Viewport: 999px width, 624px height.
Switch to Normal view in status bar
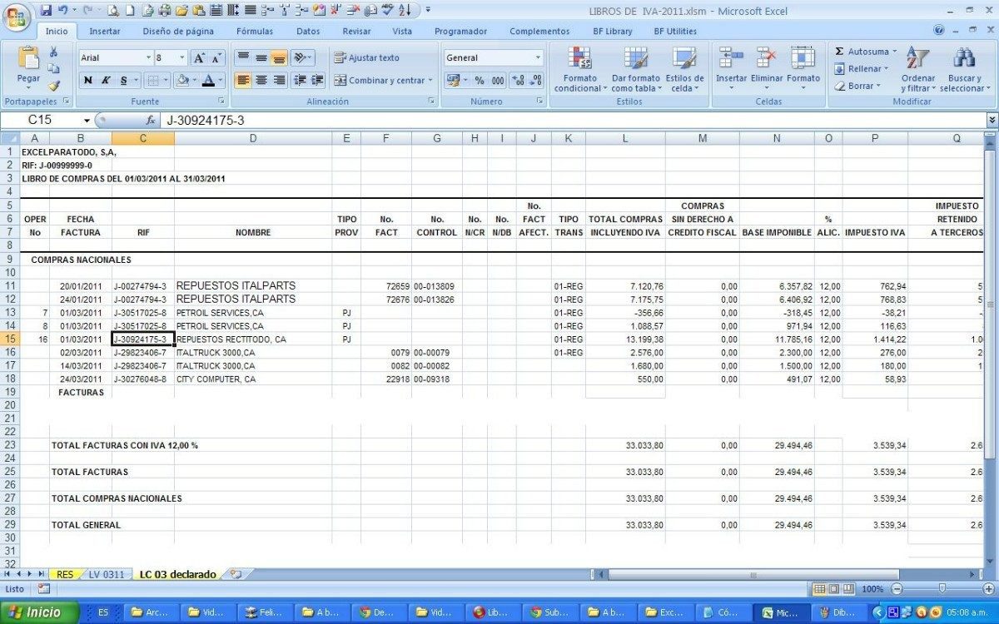(819, 588)
